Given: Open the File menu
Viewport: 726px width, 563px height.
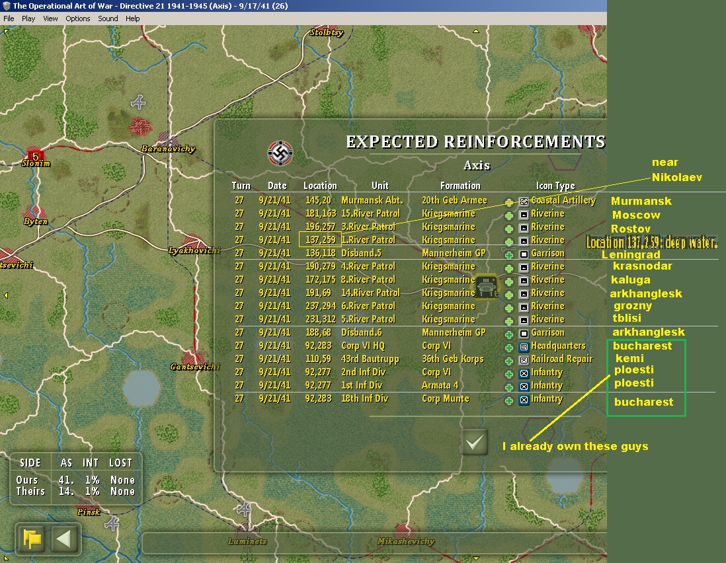Looking at the screenshot, I should coord(9,19).
